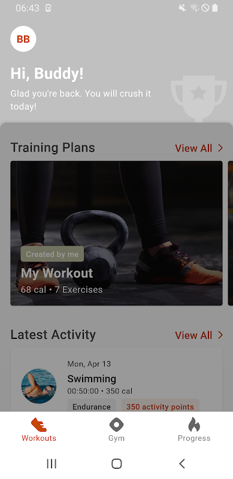Click View All for Latest Activity

193,335
